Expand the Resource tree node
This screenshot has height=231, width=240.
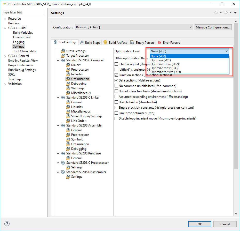coord(5,19)
